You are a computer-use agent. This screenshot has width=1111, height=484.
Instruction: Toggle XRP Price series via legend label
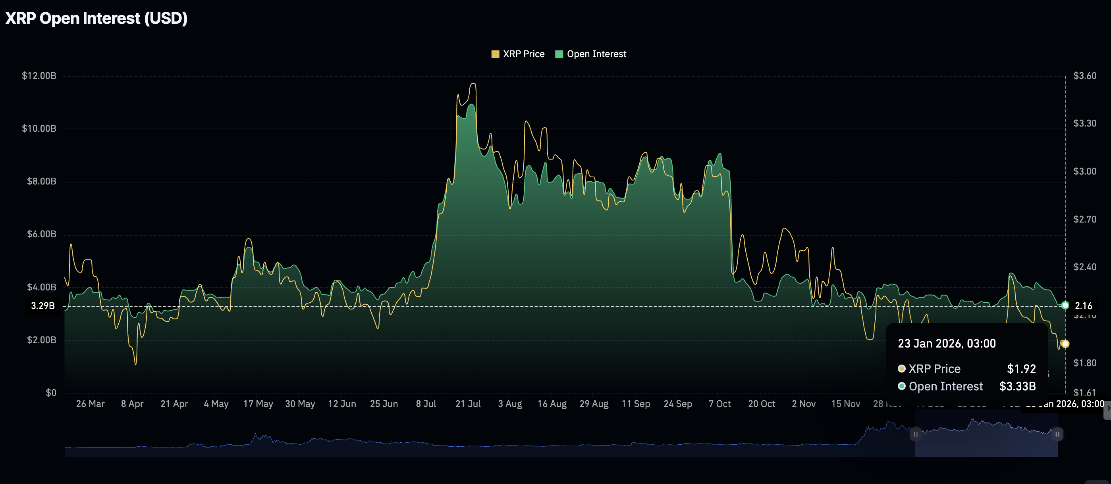click(x=524, y=54)
